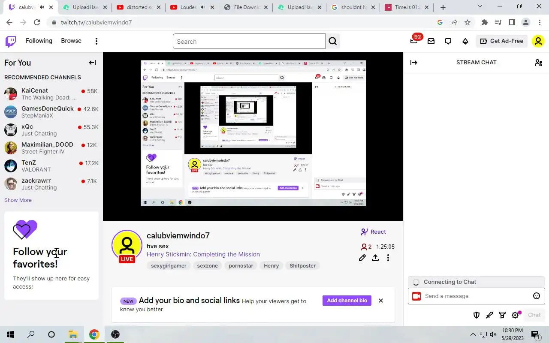549x343 pixels.
Task: Dismiss the Add your bio banner
Action: tap(381, 301)
